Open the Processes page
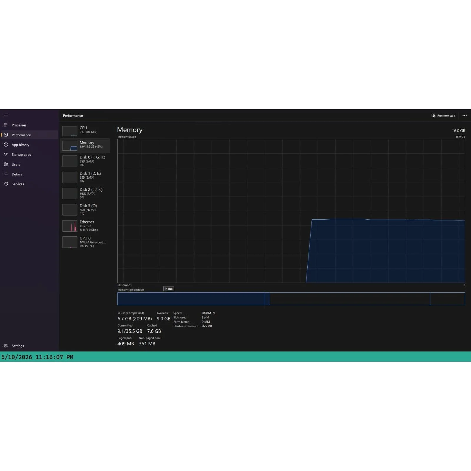 (x=29, y=125)
